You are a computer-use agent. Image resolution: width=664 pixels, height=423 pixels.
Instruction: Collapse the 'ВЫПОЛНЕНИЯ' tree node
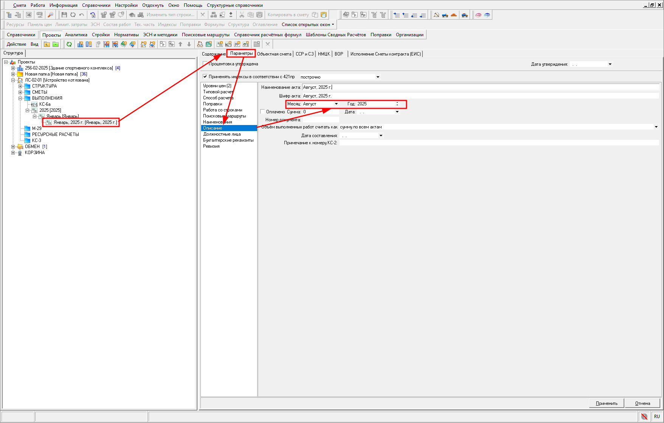20,98
